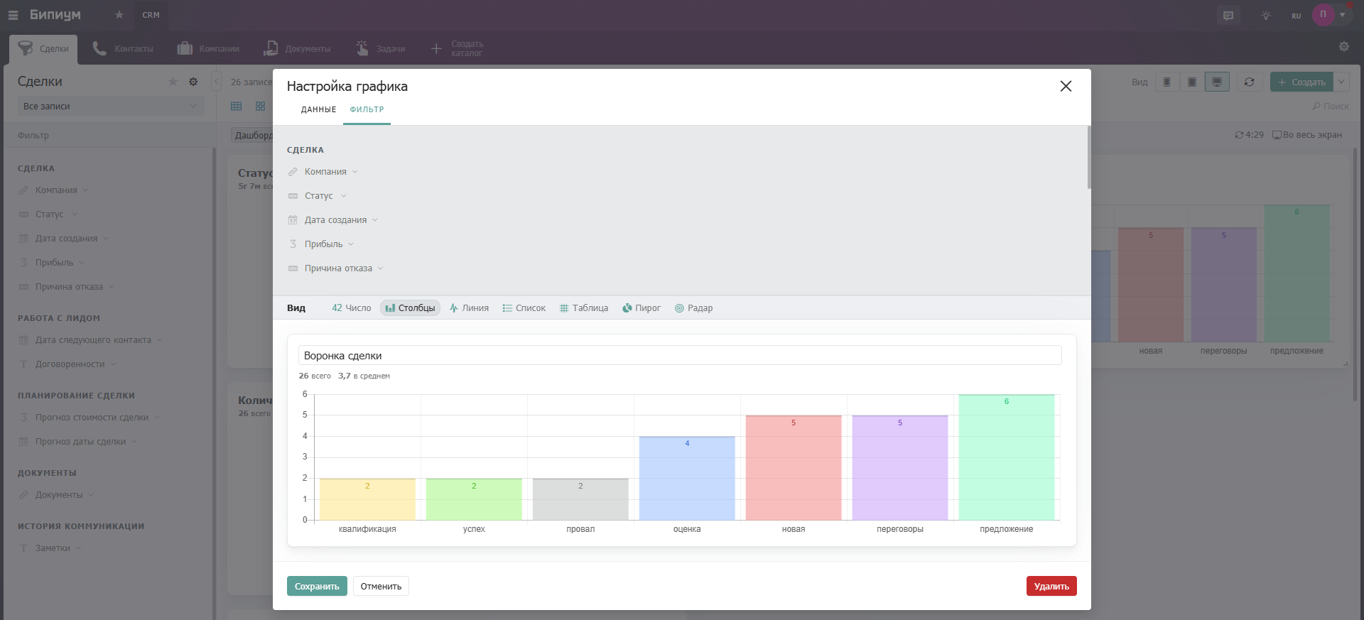Open the chat messages icon

coord(1228,16)
